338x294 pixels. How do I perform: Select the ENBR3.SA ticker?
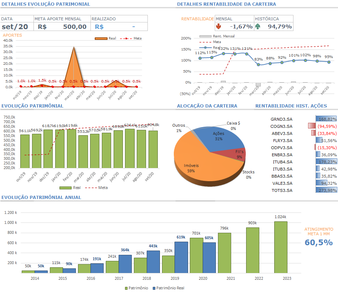[x=282, y=155]
